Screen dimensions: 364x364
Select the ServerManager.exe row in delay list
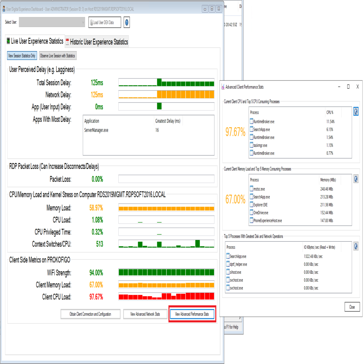click(96, 130)
